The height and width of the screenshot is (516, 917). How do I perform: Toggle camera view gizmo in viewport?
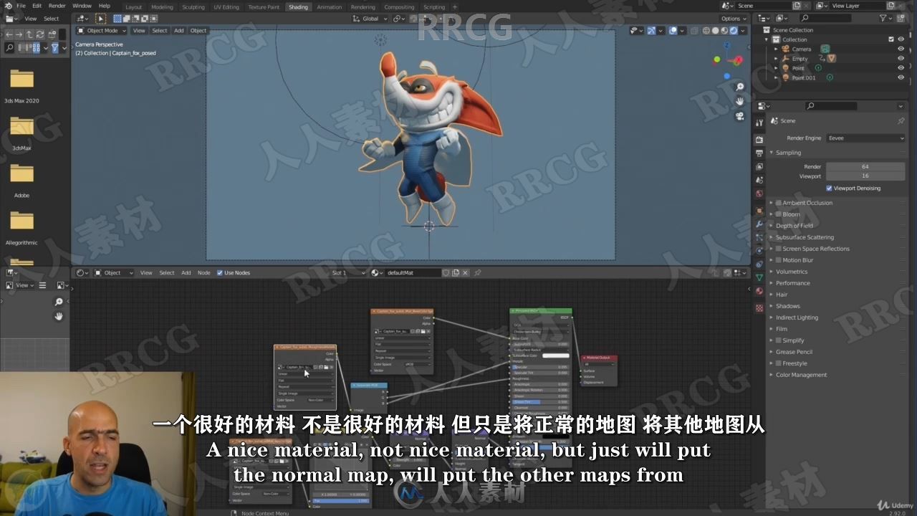coord(740,116)
